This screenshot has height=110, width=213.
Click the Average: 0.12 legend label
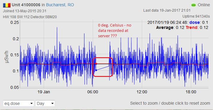pos(170,27)
